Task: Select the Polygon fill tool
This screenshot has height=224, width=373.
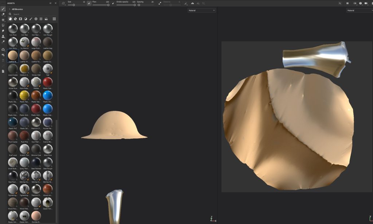Action: [3, 25]
